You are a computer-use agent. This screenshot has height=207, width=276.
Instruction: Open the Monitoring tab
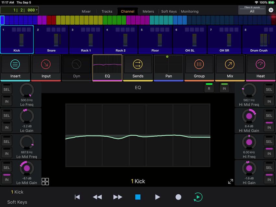point(190,11)
